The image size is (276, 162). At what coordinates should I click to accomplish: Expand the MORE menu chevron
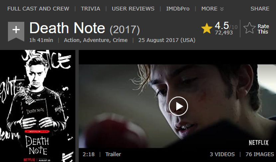click(222, 9)
